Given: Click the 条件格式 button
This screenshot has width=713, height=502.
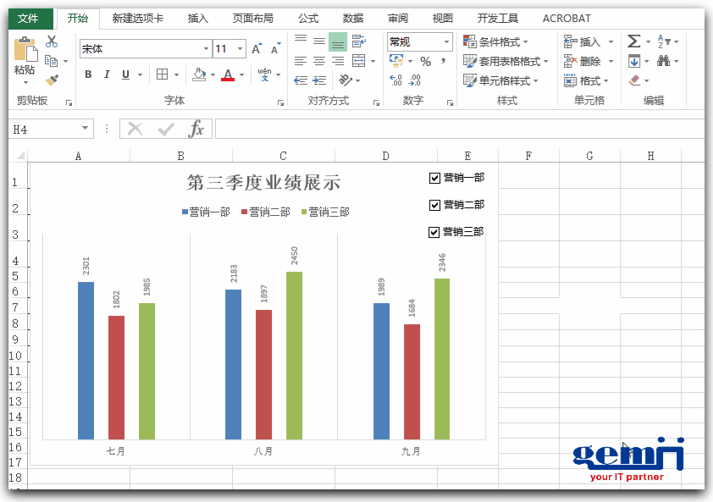Looking at the screenshot, I should (x=496, y=41).
